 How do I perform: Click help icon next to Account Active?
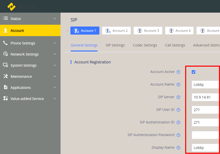click(178, 72)
